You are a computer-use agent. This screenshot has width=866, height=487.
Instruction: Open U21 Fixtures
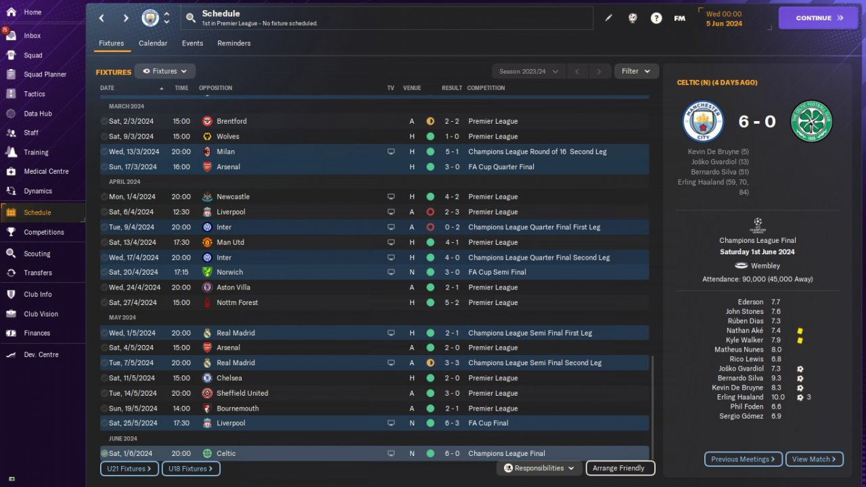click(x=130, y=469)
